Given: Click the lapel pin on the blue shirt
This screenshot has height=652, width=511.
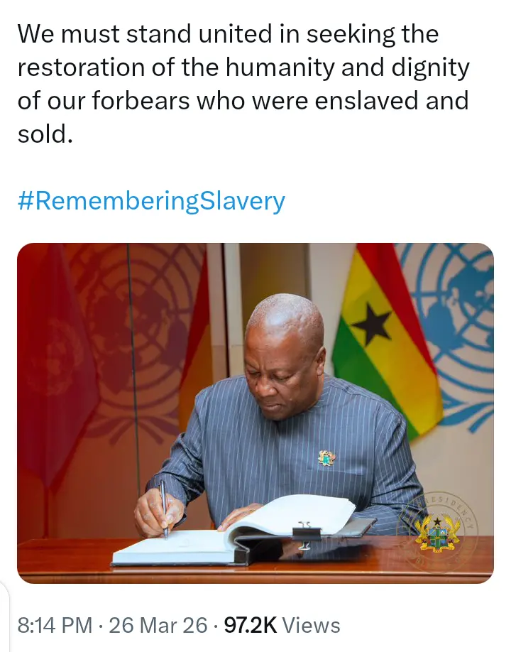Looking at the screenshot, I should click(x=326, y=458).
